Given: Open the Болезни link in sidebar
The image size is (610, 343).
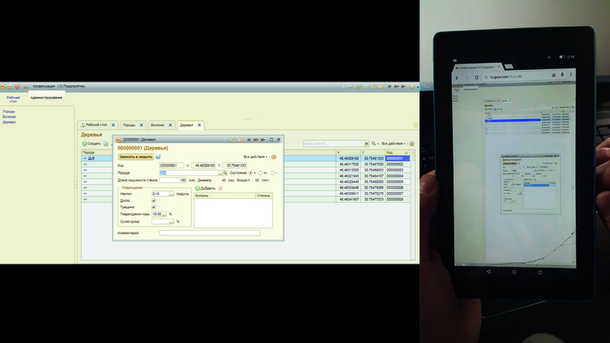Looking at the screenshot, I should click(9, 117).
